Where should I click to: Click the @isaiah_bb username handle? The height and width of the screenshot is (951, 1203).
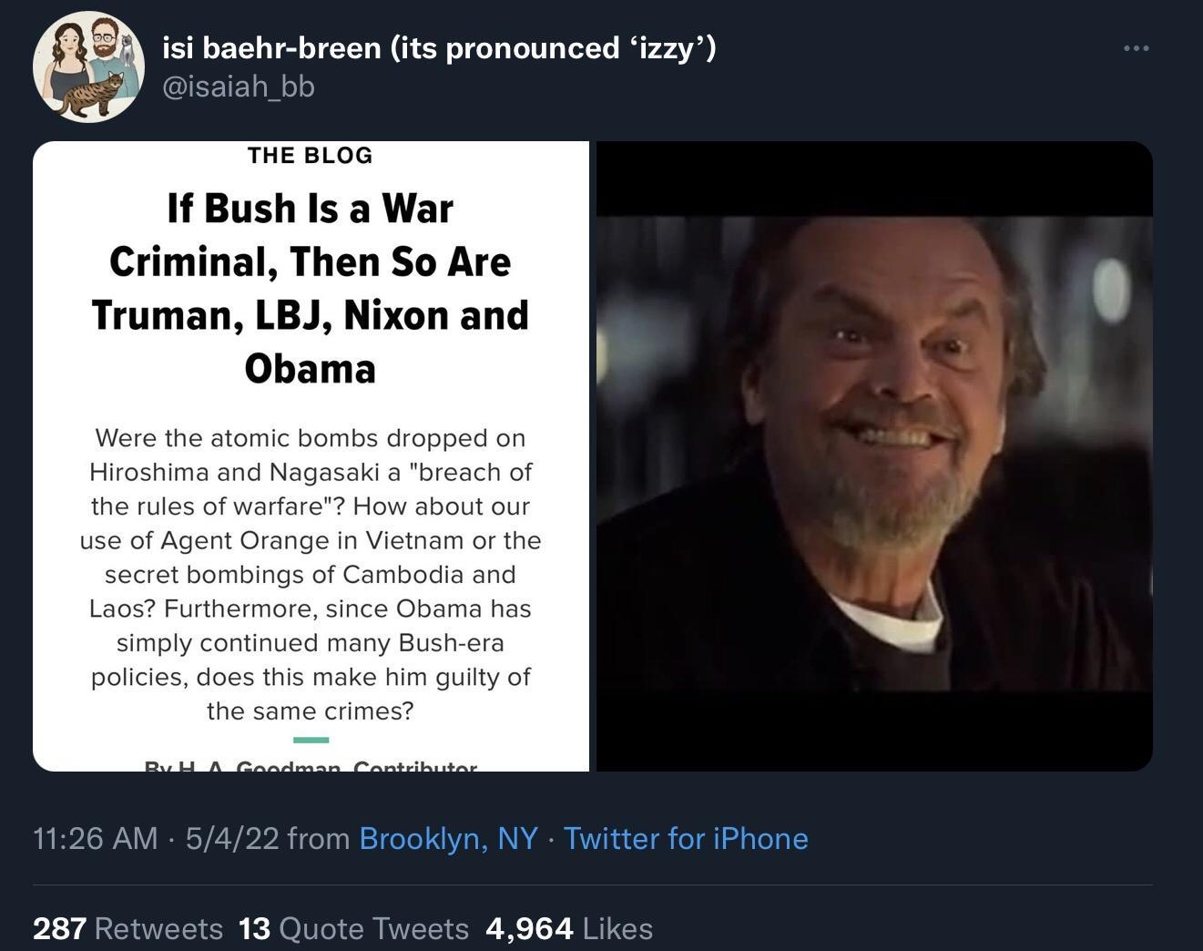238,87
